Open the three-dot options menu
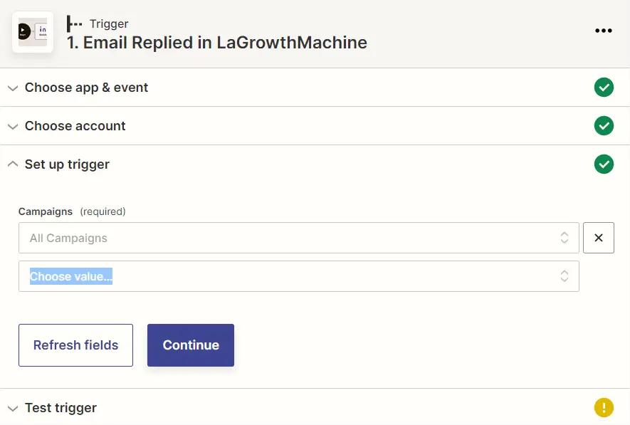Viewport: 630px width, 425px height. 604,31
